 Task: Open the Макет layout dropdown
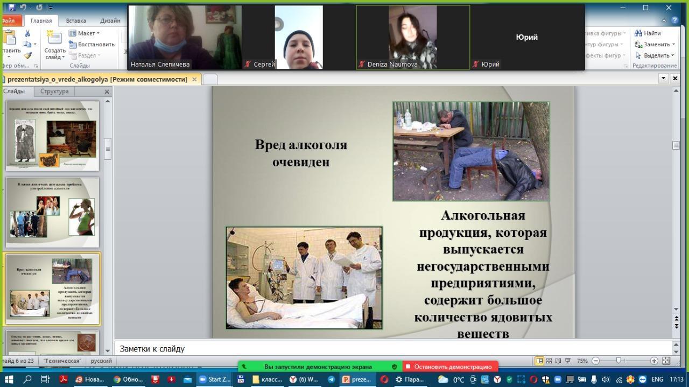(x=85, y=33)
